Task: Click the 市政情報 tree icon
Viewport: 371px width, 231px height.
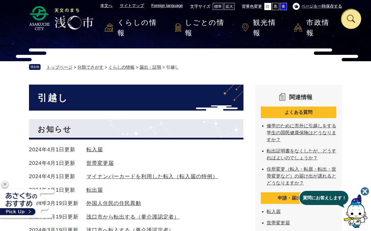Action: coord(298,27)
